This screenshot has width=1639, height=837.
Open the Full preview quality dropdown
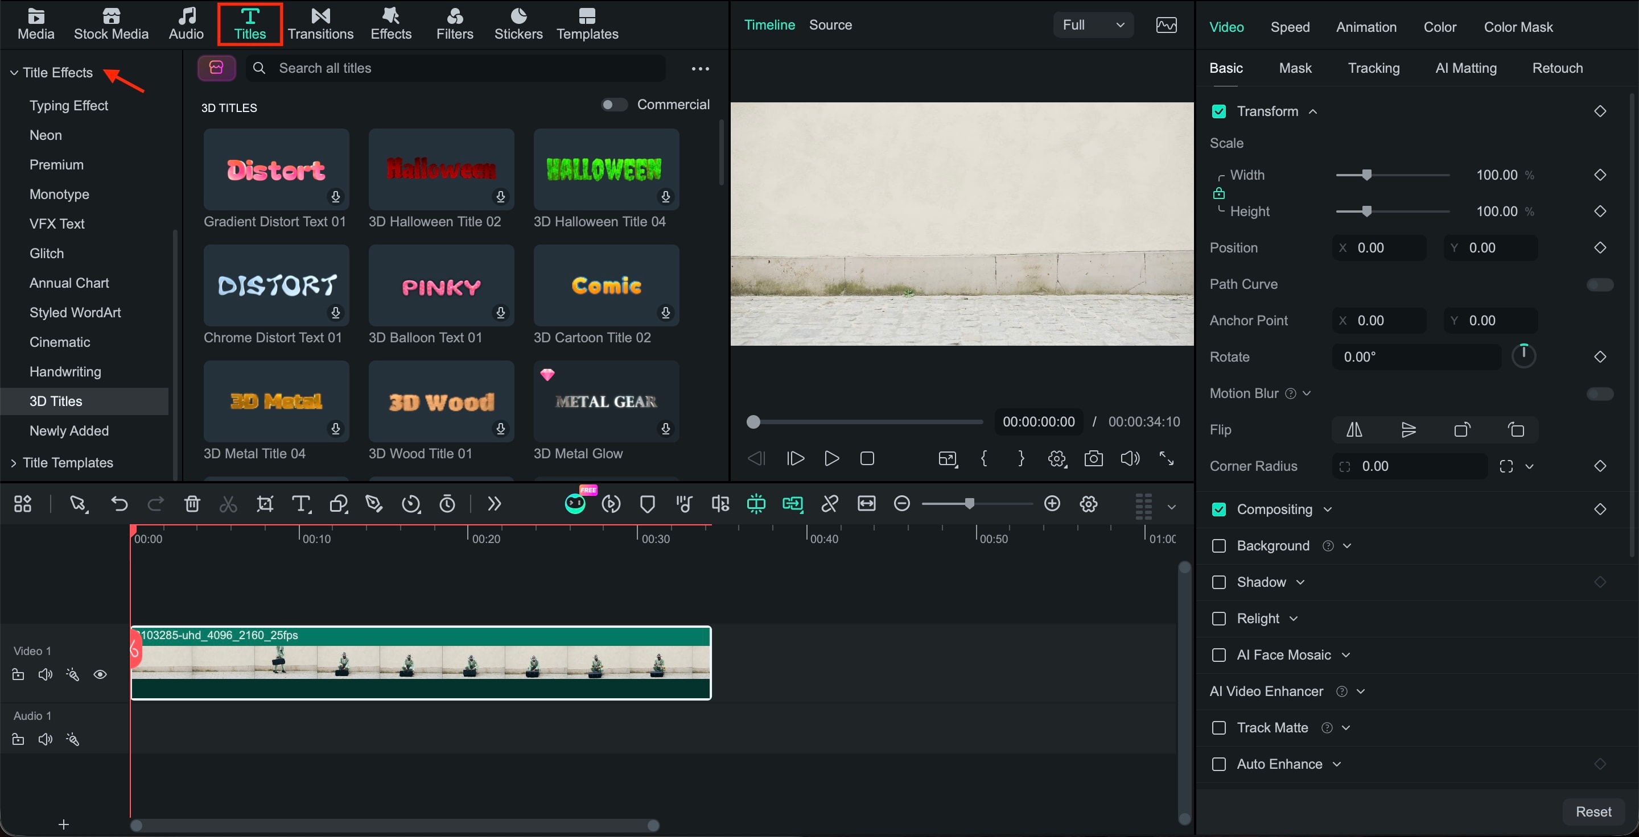1093,25
